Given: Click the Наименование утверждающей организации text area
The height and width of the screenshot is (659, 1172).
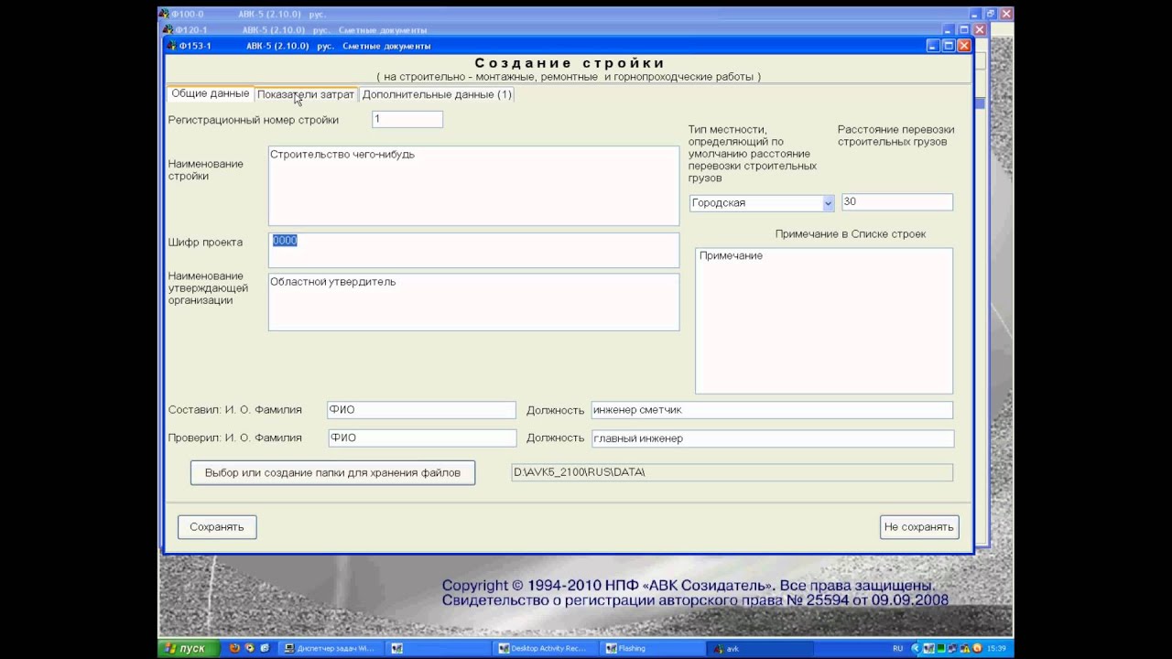Looking at the screenshot, I should point(473,302).
